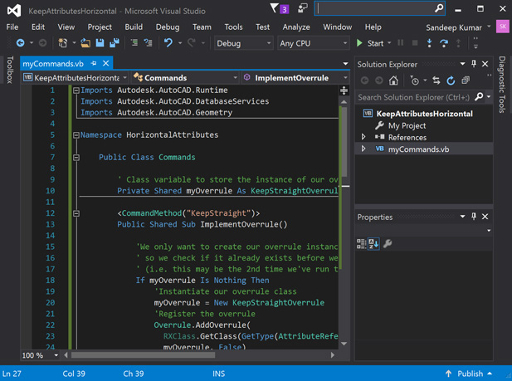Collapse the Imports region at line 1
The image size is (512, 381).
76,90
